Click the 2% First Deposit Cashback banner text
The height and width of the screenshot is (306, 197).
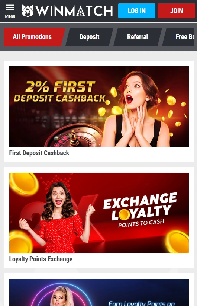coord(59,92)
